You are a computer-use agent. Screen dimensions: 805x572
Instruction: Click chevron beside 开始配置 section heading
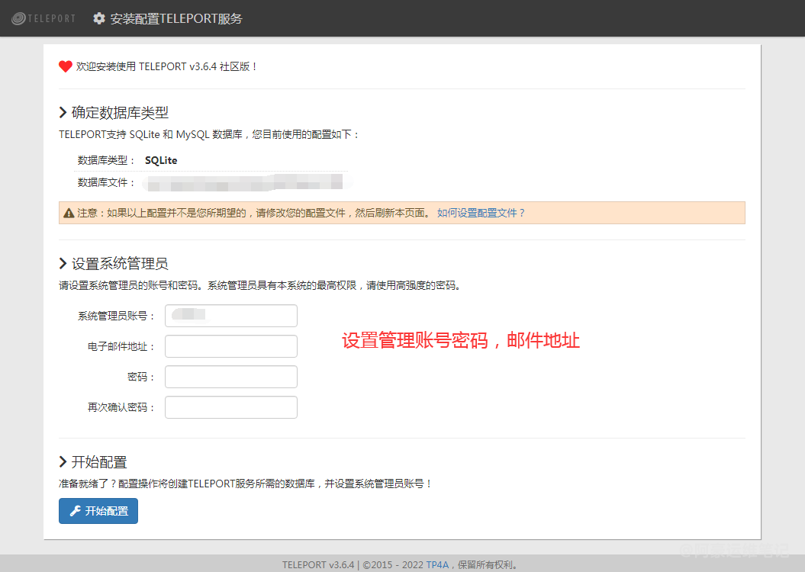[63, 462]
